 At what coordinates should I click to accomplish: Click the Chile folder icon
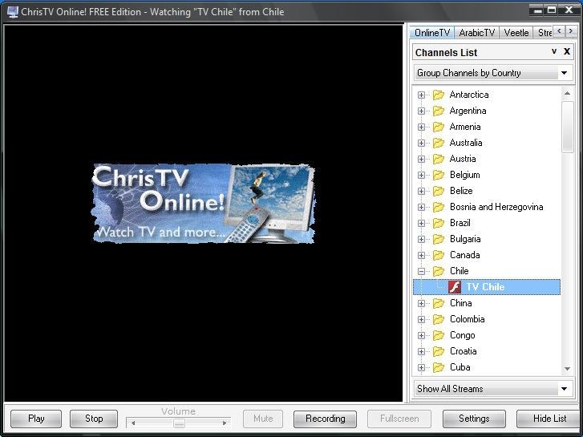pyautogui.click(x=439, y=271)
